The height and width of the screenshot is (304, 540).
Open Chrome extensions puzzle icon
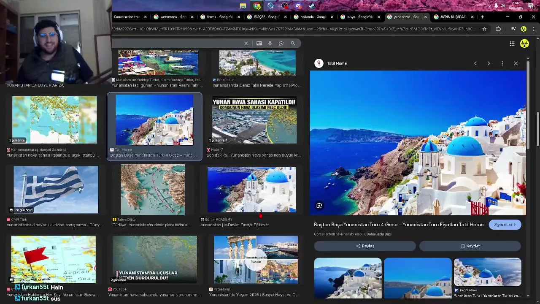click(499, 29)
